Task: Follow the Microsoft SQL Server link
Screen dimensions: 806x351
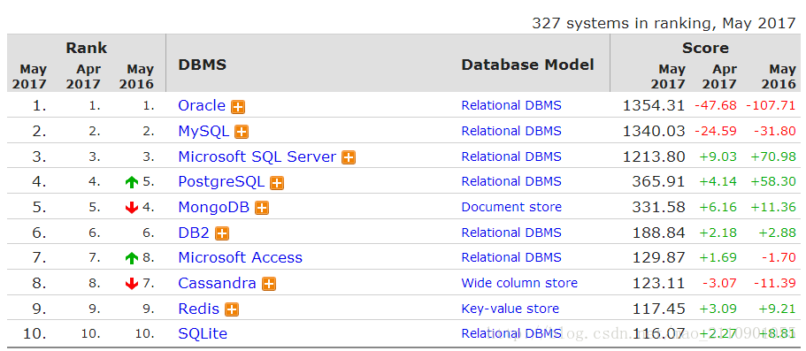Action: click(257, 156)
